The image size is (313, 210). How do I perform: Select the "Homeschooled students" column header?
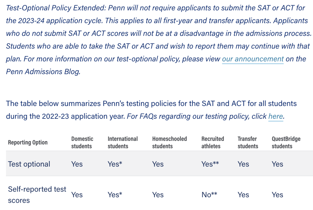click(x=170, y=143)
